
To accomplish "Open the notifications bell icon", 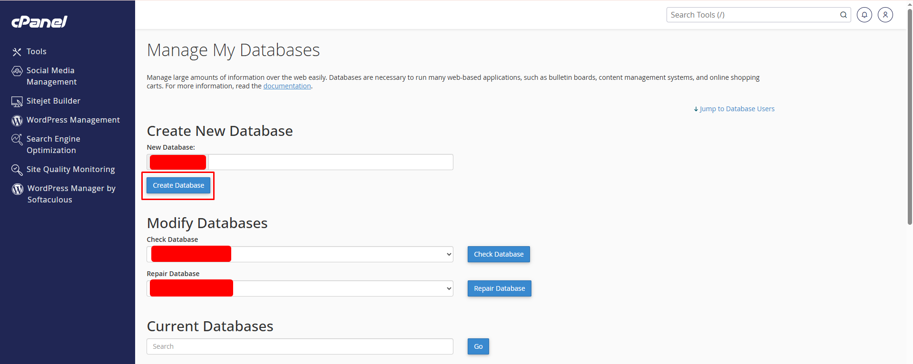I will tap(864, 15).
